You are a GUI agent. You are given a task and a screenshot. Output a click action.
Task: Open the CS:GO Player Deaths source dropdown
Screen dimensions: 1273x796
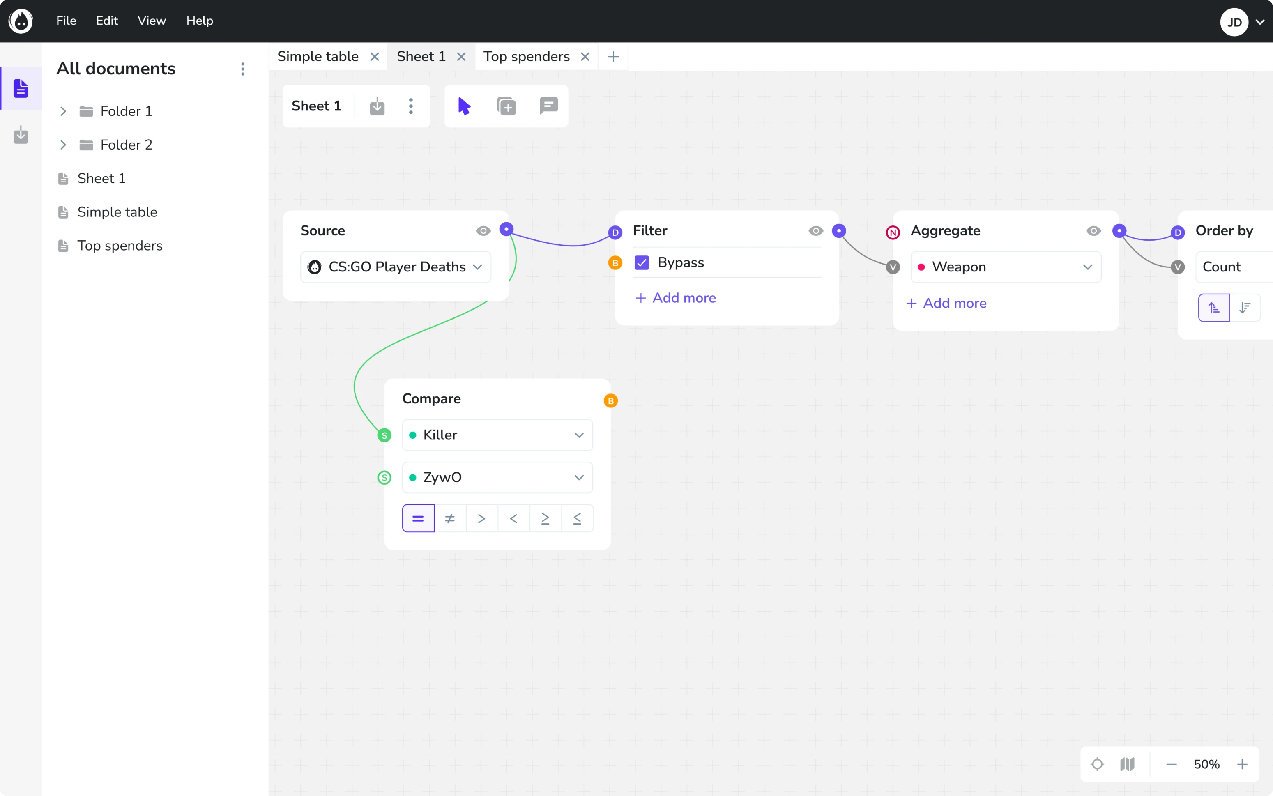(x=396, y=267)
